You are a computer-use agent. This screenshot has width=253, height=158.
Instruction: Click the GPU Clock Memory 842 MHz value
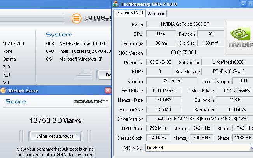(x=202, y=128)
